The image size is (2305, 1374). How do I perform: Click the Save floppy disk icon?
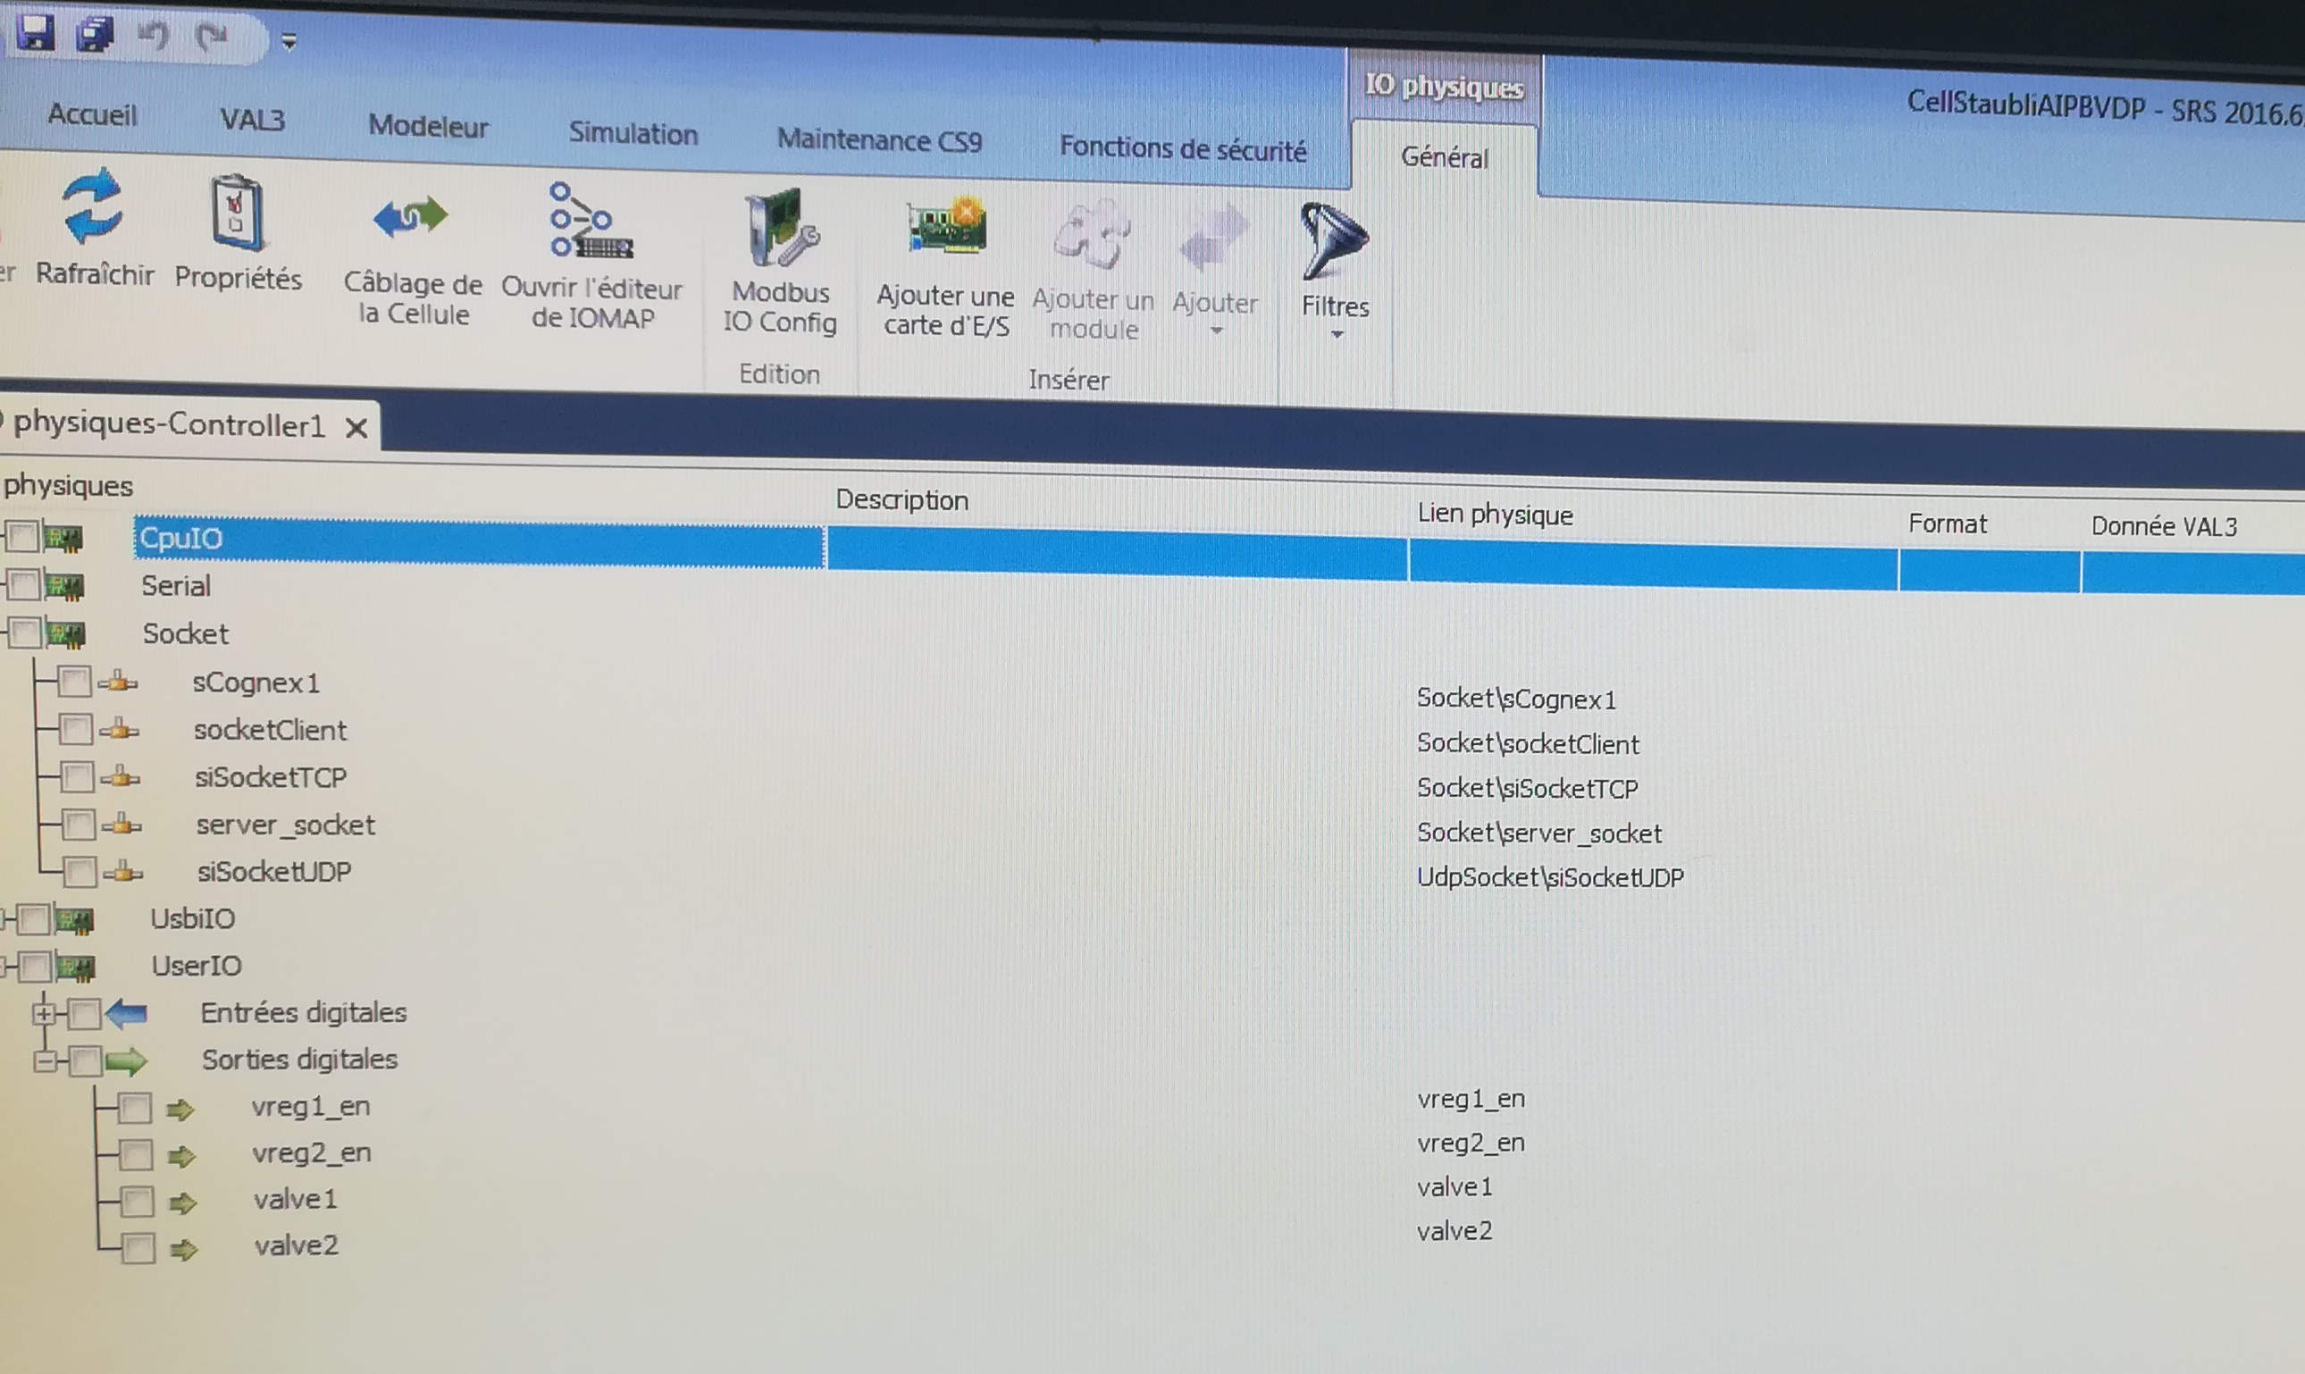click(36, 34)
